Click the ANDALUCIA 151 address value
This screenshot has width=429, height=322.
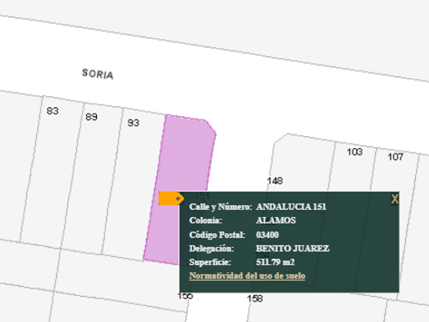[x=291, y=207]
